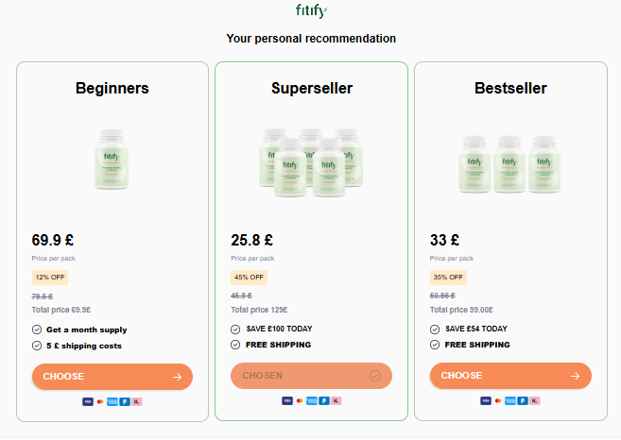Click the PayPal icon under the Bestseller plan
This screenshot has width=621, height=440.
coord(521,401)
